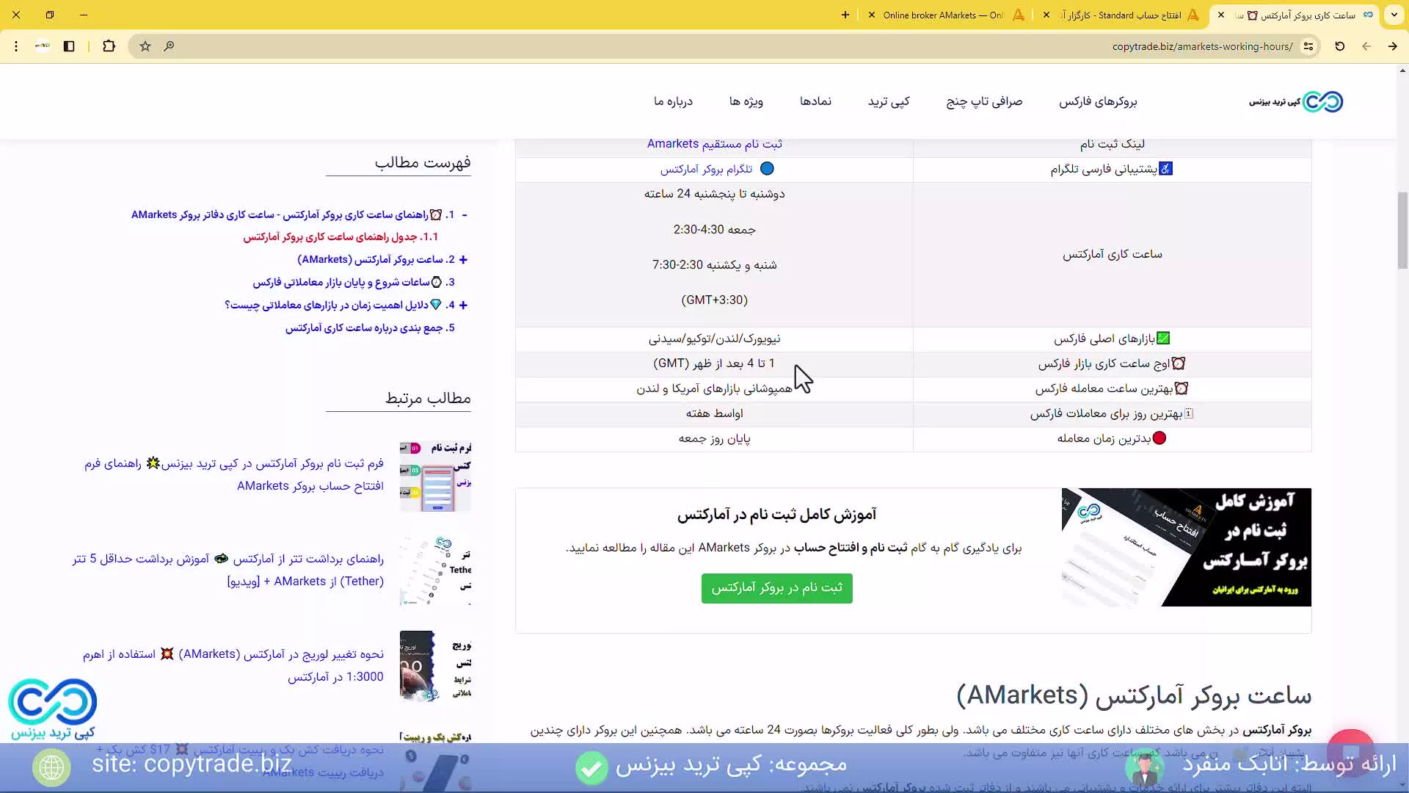Screen dimensions: 1409x793
Task: Open the آموزش کامل ثبت نام banner image
Action: pyautogui.click(x=1186, y=547)
